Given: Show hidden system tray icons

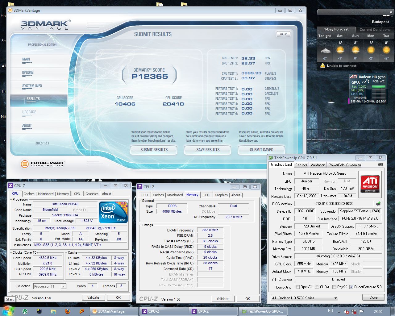Looking at the screenshot, I should (x=339, y=312).
